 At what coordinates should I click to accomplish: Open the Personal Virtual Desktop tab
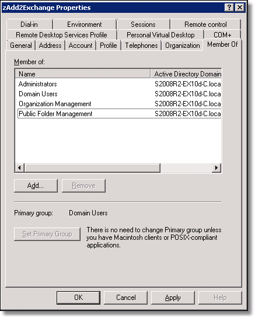tap(160, 35)
